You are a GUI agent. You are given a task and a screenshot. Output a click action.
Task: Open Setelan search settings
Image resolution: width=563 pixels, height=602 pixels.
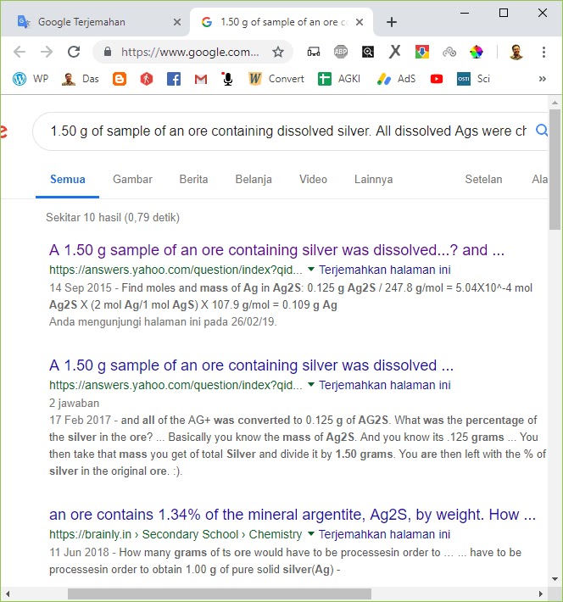click(483, 179)
